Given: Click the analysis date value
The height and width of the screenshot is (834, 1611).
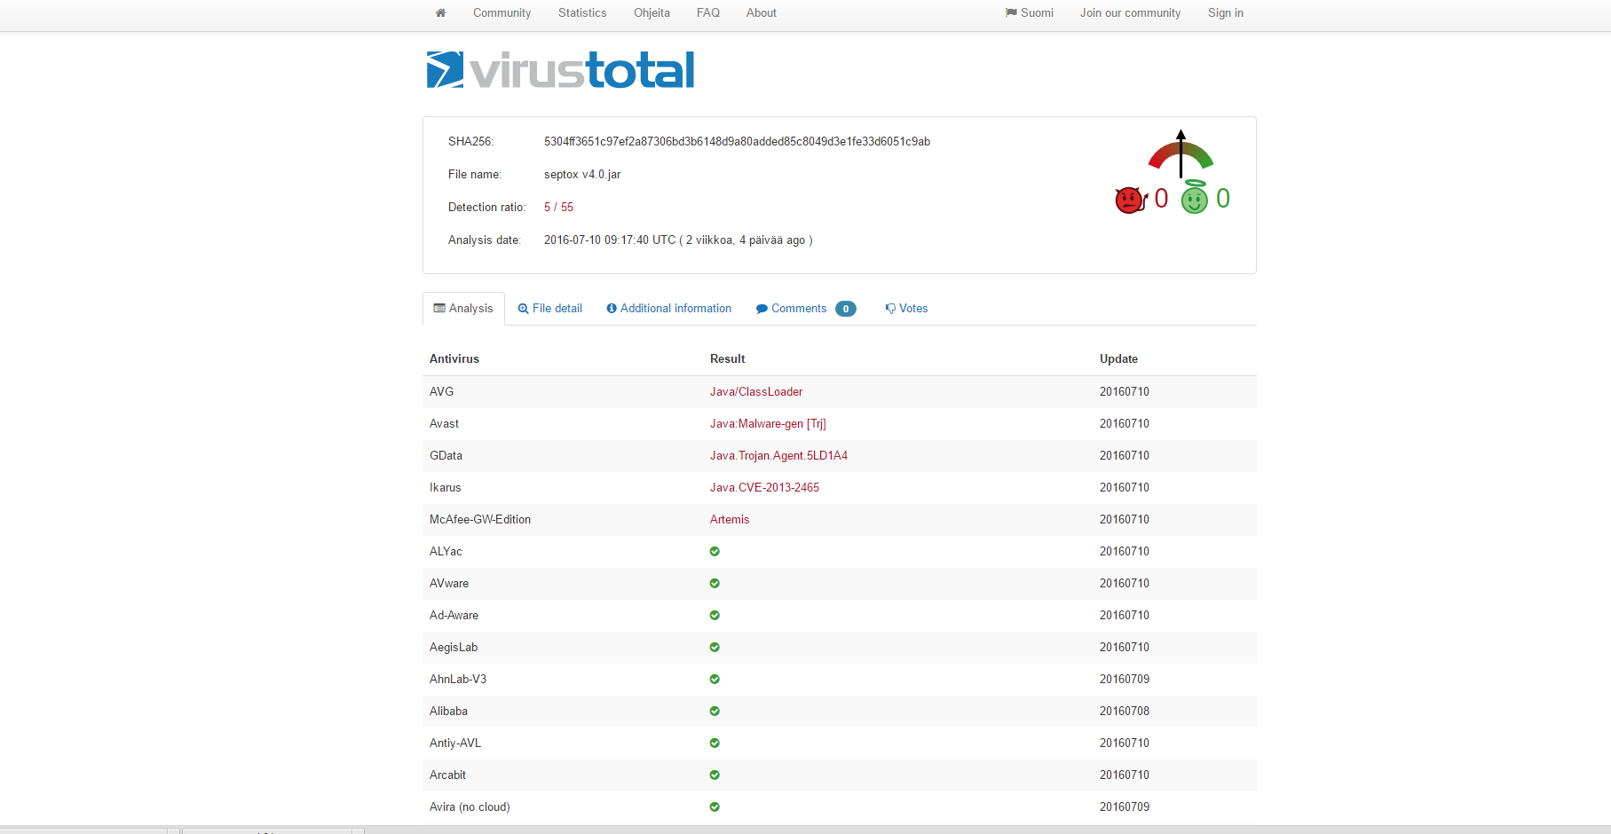Looking at the screenshot, I should [678, 240].
